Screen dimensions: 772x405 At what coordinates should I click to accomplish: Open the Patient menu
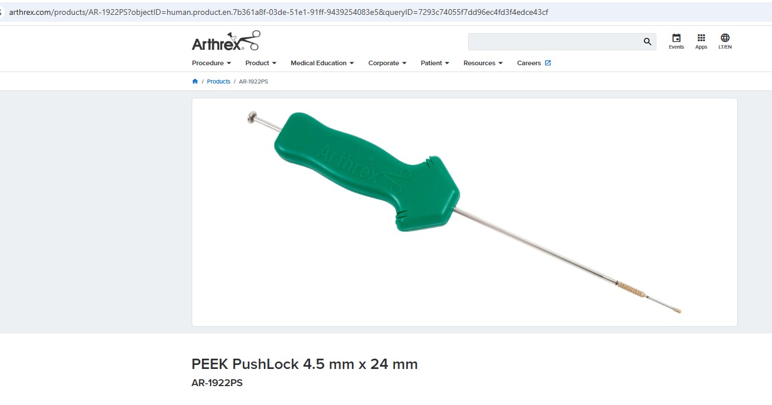point(435,63)
